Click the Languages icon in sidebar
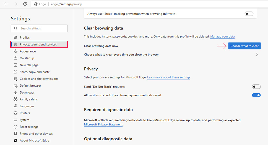Screen dimensions: 268x145 pos(15,106)
